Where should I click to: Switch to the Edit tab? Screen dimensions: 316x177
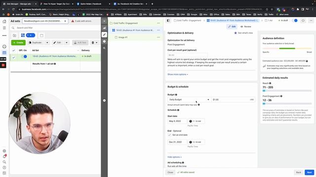(x=232, y=27)
